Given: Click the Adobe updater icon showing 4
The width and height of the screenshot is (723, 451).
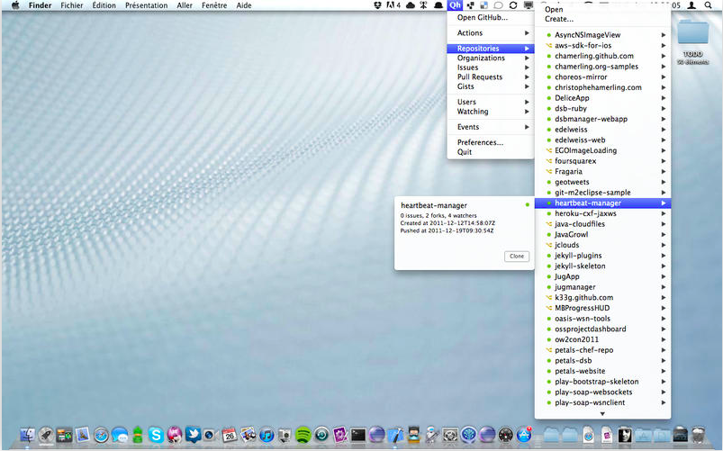Looking at the screenshot, I should [x=393, y=5].
